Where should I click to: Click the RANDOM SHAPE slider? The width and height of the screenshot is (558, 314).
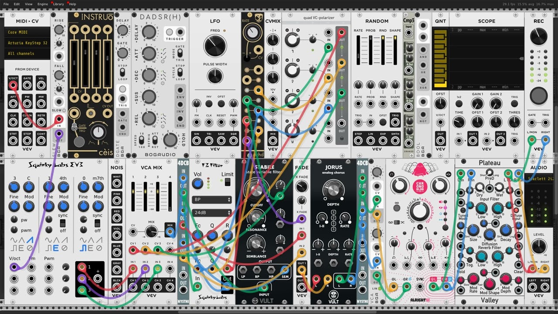[x=395, y=51]
